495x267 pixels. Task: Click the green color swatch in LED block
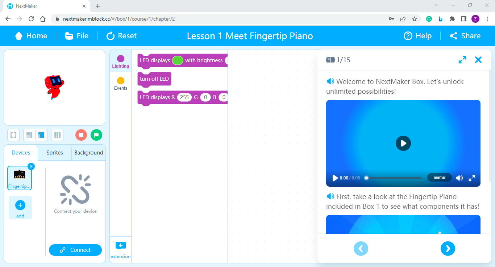(178, 60)
